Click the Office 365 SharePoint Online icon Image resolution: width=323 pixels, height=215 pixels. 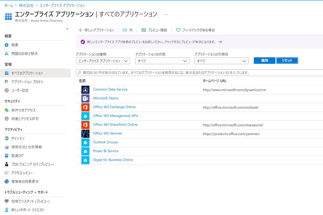[x=85, y=125]
